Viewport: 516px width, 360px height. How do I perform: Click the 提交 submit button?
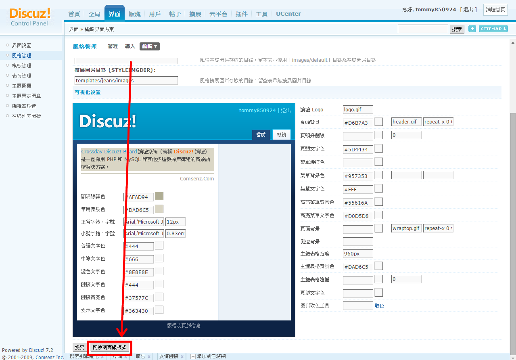coord(80,347)
